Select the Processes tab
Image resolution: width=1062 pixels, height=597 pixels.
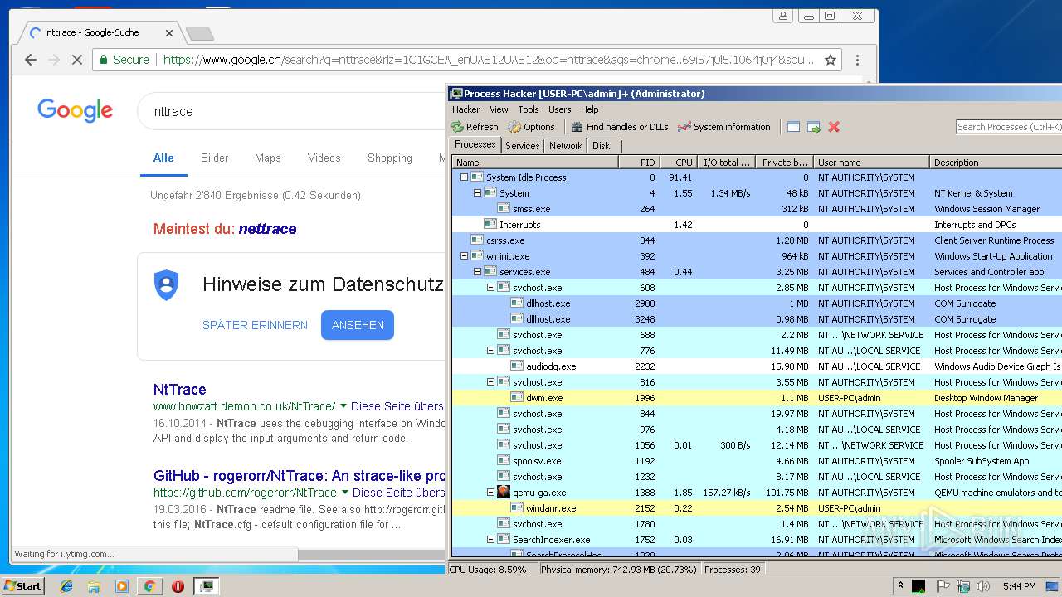point(475,144)
